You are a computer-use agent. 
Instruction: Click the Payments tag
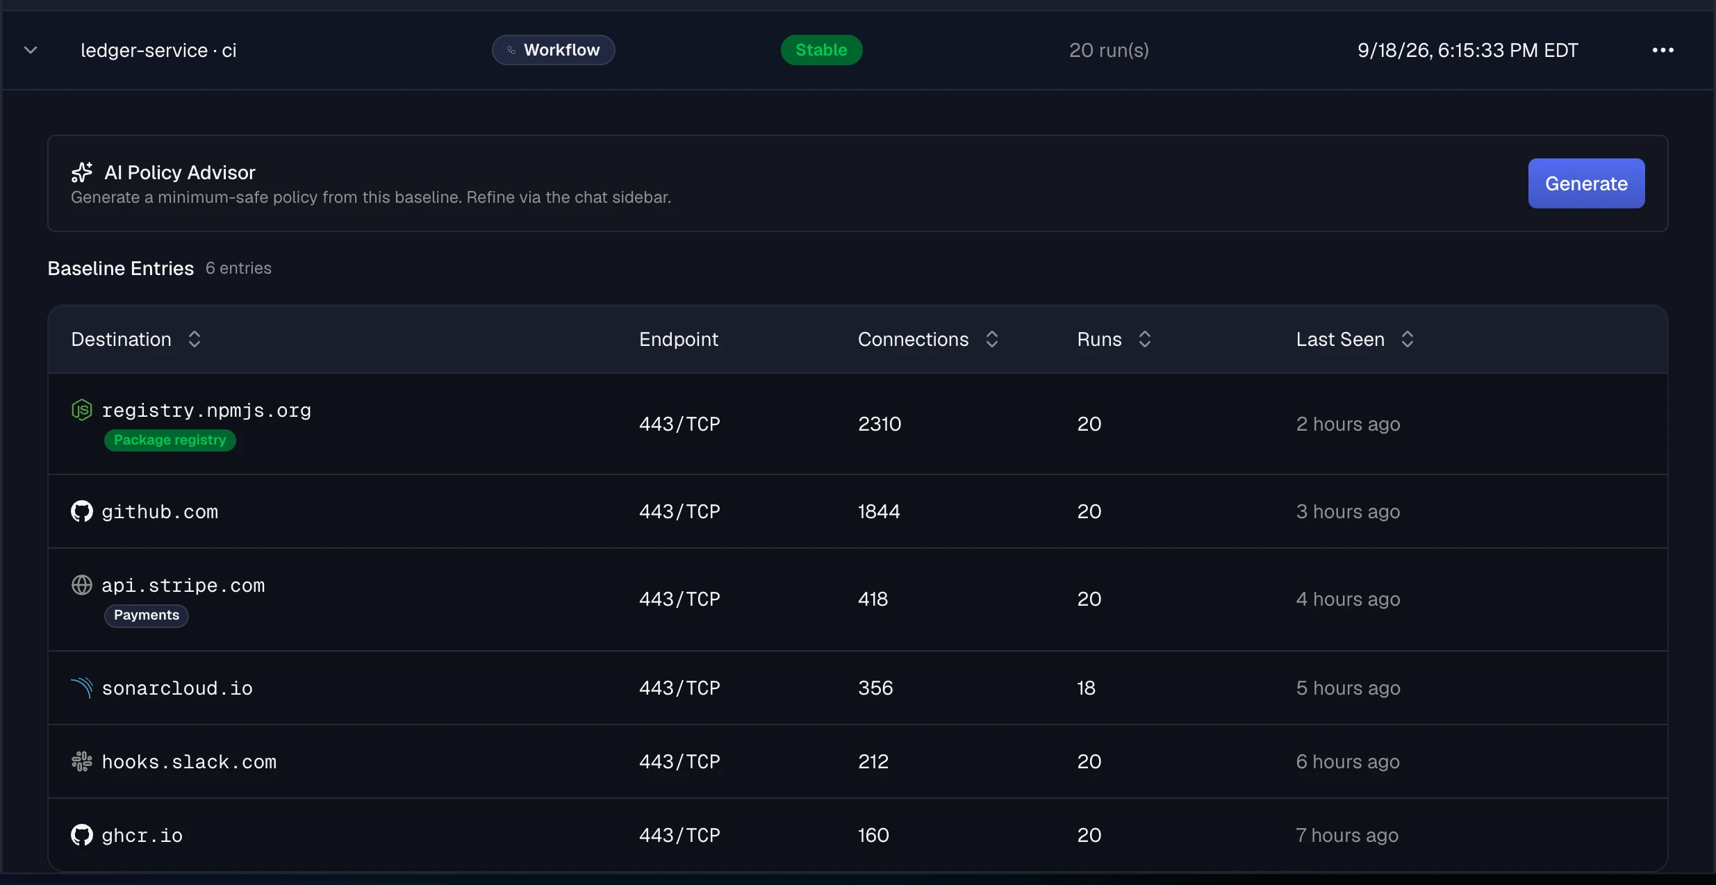click(x=147, y=615)
